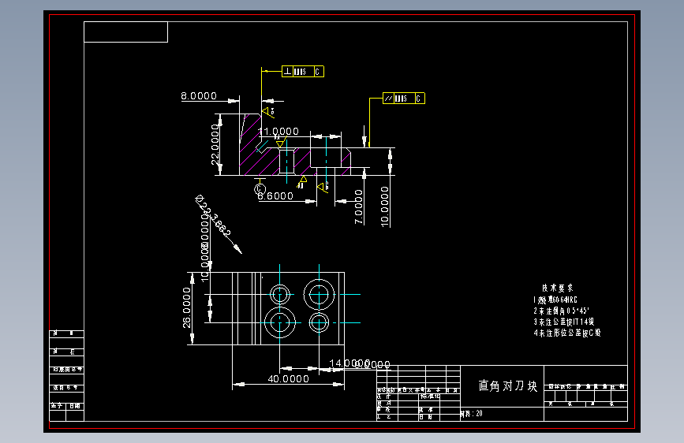Click the material text ending in 20
Image resolution: width=684 pixels, height=443 pixels.
[x=472, y=413]
